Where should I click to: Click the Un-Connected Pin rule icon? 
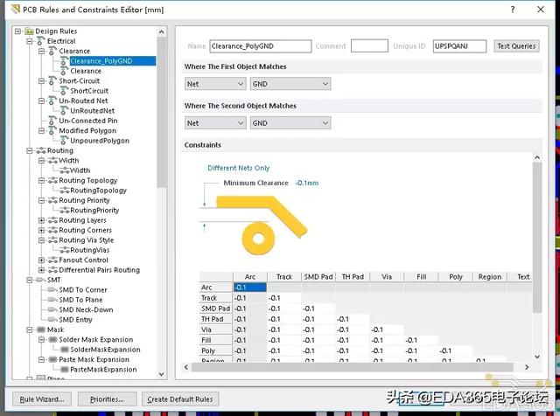point(52,121)
